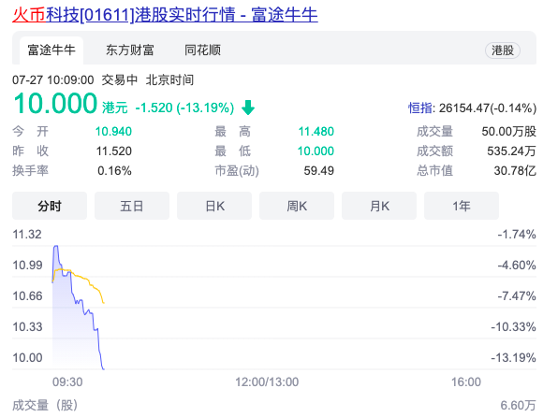Click the timestamp 07-27 10:09:00
The width and height of the screenshot is (558, 417).
pyautogui.click(x=53, y=80)
